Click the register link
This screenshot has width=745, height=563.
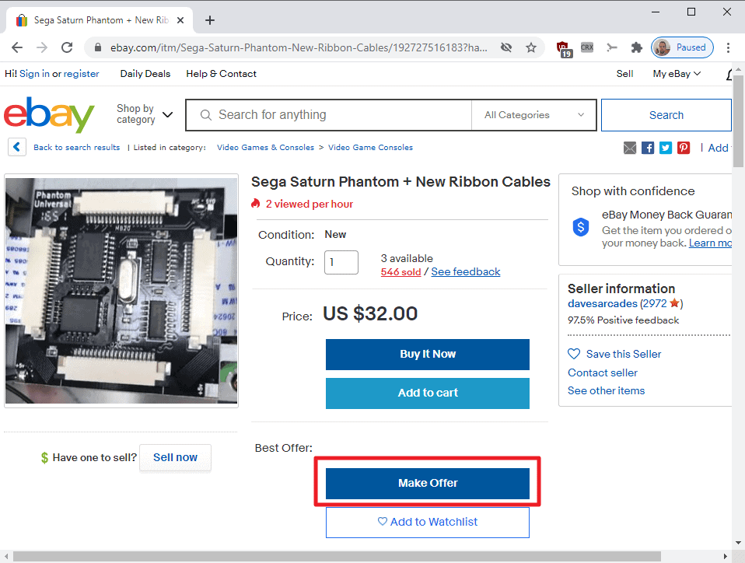click(x=81, y=74)
